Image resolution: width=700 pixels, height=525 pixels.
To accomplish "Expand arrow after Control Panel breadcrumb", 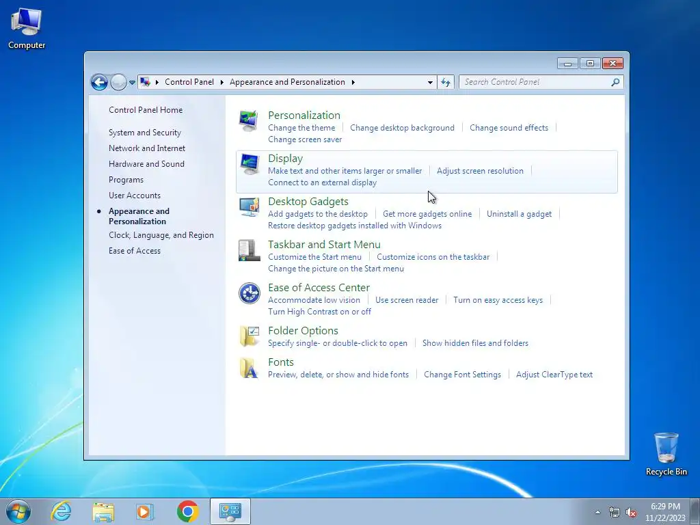I will 222,82.
